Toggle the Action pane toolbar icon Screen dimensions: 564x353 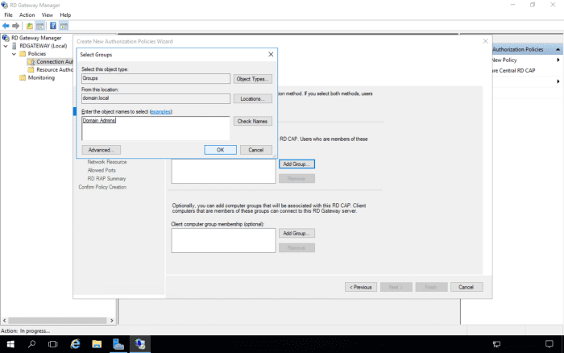click(x=64, y=26)
